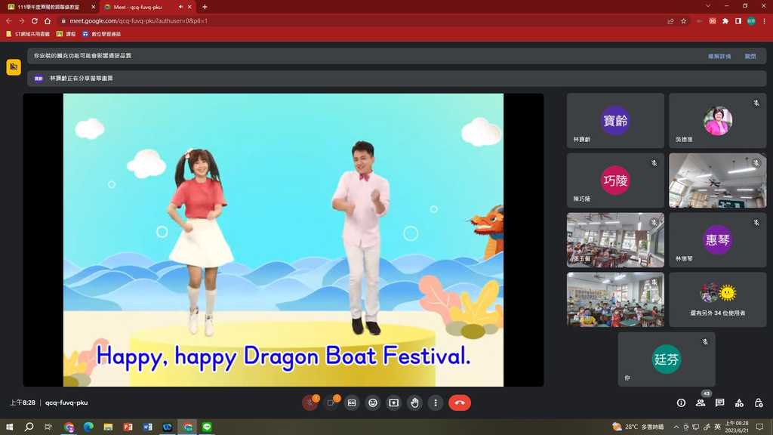Click the address bar URL
Image resolution: width=773 pixels, height=435 pixels.
(x=139, y=20)
